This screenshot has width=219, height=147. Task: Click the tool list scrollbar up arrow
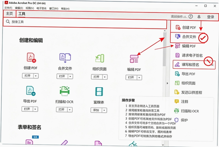pos(165,31)
